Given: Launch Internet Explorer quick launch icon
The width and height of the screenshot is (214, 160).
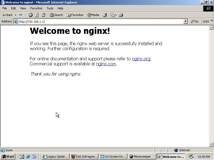Looking at the screenshot, I should (28, 157).
